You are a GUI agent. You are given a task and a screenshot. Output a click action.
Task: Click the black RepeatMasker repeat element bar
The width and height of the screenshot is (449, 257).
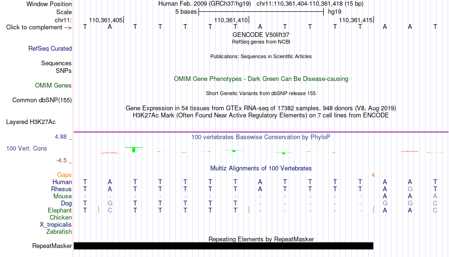pos(224,246)
